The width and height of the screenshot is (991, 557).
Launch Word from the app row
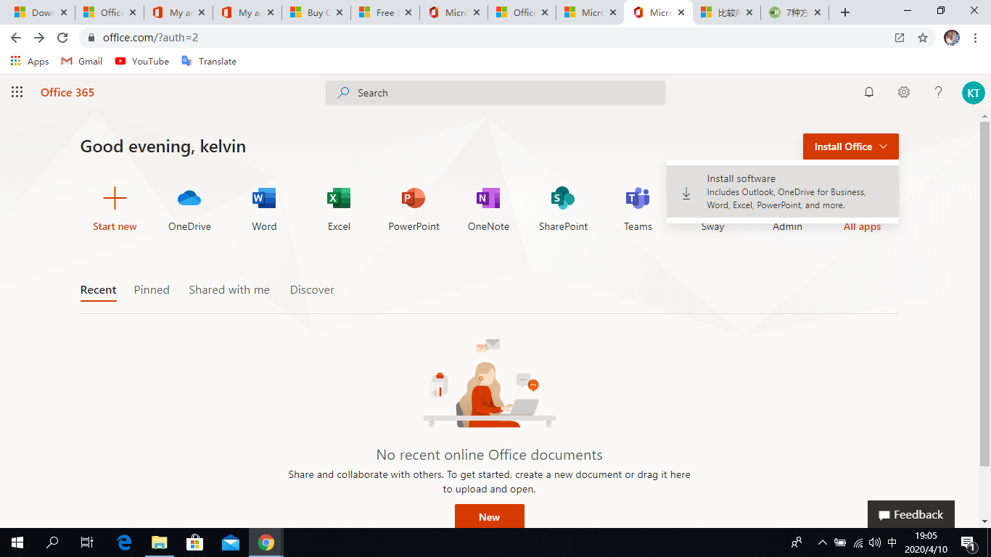pos(264,198)
